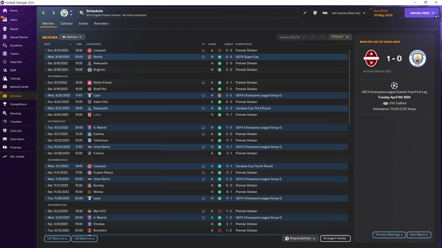Go to Dynamics sidebar icon

(x=5, y=45)
